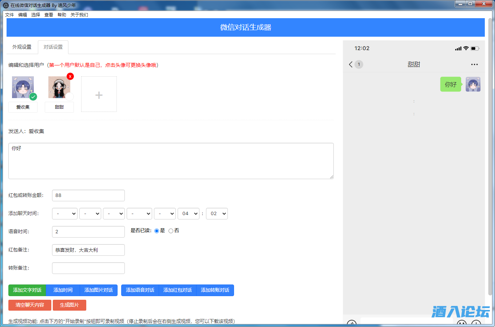Select 是 for 是否已读
This screenshot has width=495, height=327.
coord(157,231)
